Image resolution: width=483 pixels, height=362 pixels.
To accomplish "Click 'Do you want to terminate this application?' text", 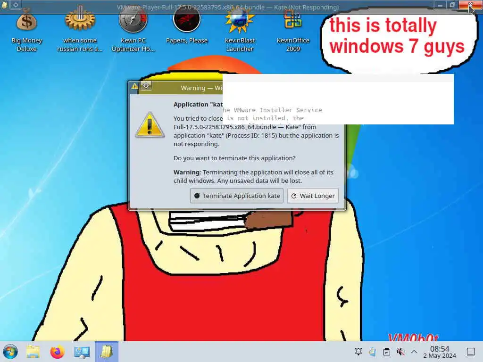I will coord(234,158).
